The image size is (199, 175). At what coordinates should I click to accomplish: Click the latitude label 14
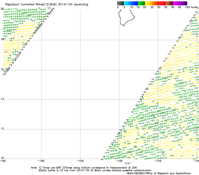coord(2,99)
